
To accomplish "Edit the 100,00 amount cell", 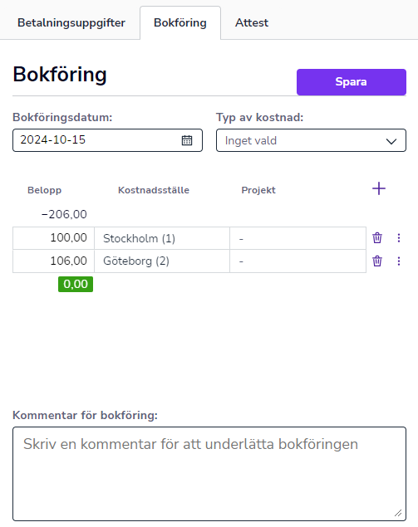I will [53, 238].
